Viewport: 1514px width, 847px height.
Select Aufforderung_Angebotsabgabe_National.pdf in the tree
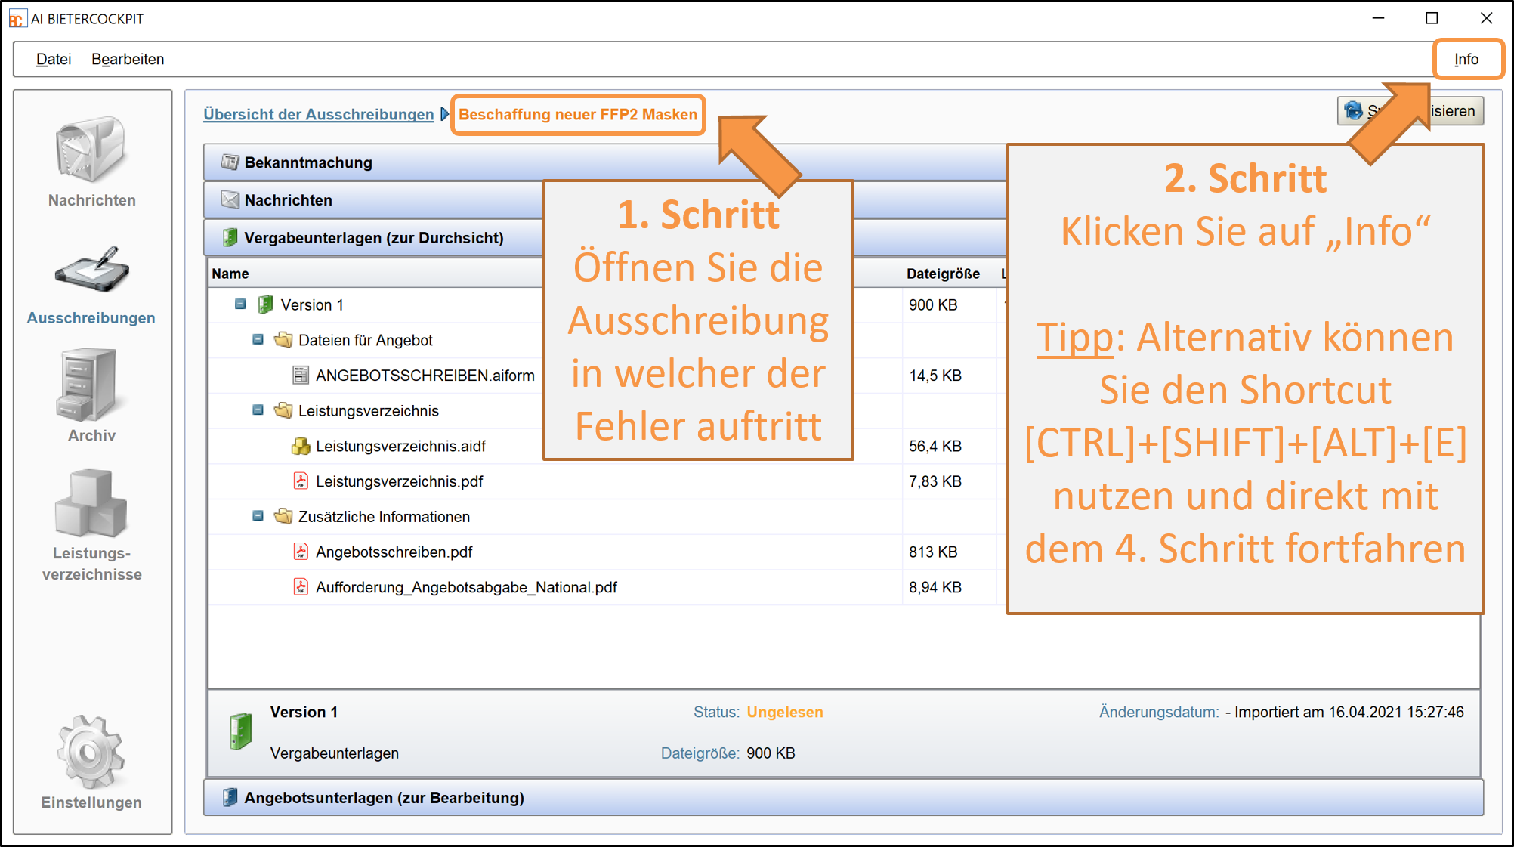tap(466, 587)
